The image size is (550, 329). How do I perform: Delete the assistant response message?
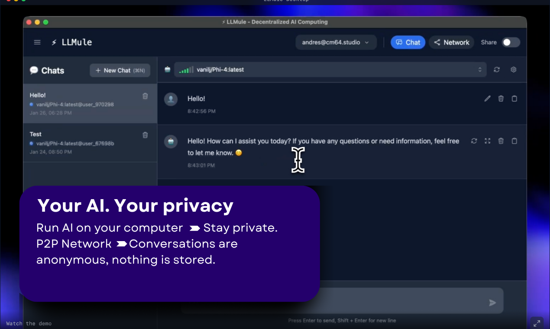(501, 141)
